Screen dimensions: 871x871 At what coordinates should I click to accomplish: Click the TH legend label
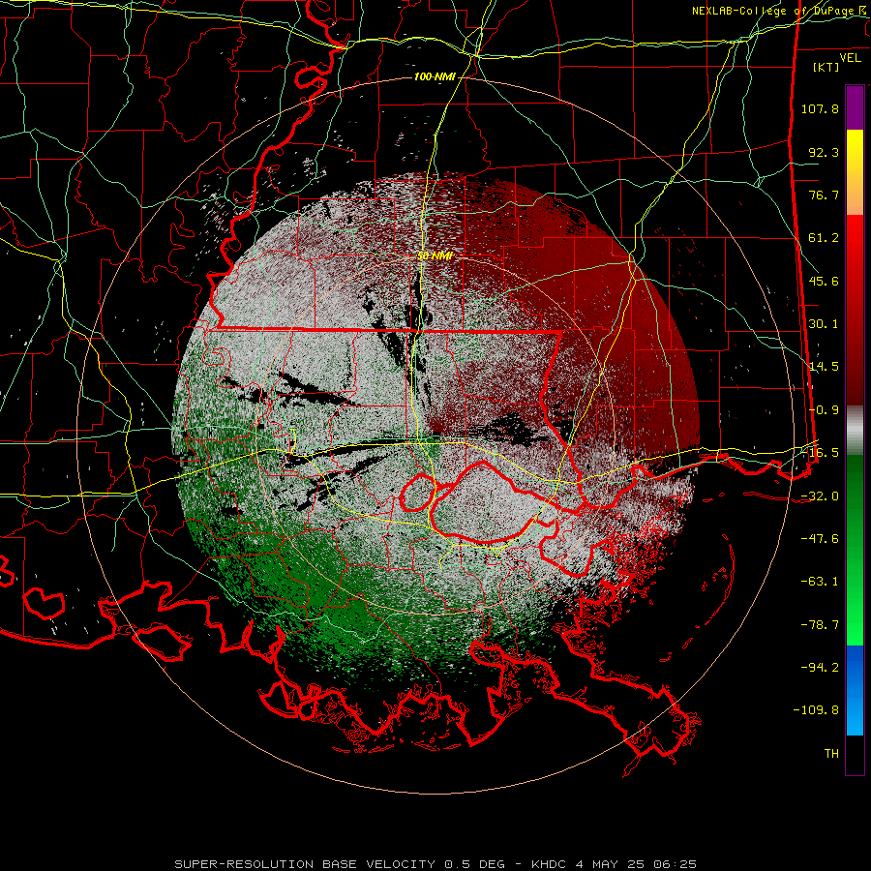[x=831, y=754]
